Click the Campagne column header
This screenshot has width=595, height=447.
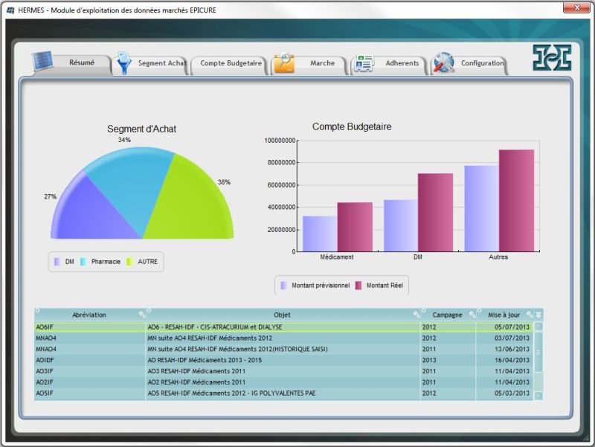(447, 315)
